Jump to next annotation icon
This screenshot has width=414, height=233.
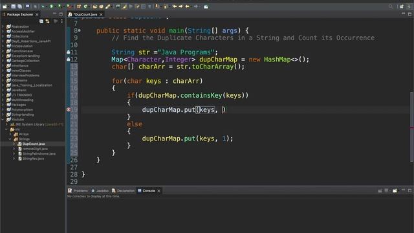[x=158, y=6]
